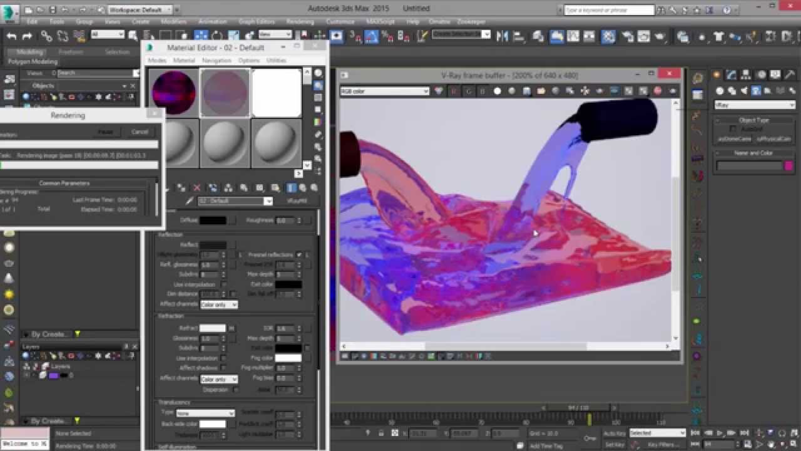Open the RGB color channel dropdown
Viewport: 801px width, 451px height.
(x=384, y=91)
